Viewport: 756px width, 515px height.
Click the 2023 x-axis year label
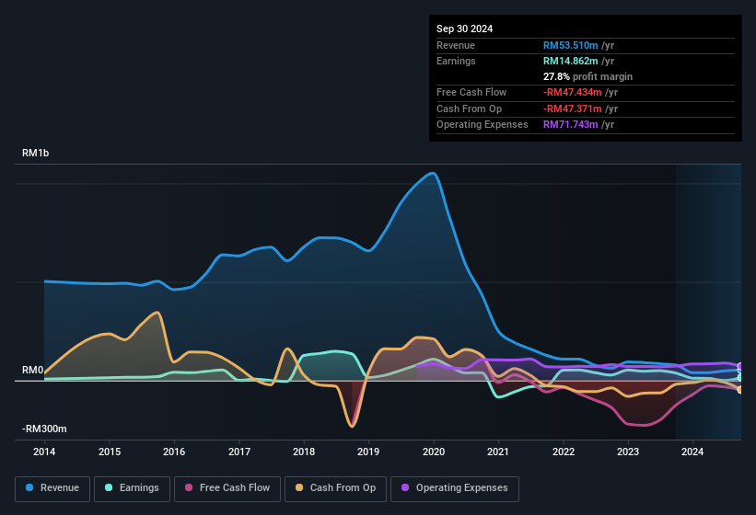(x=628, y=452)
